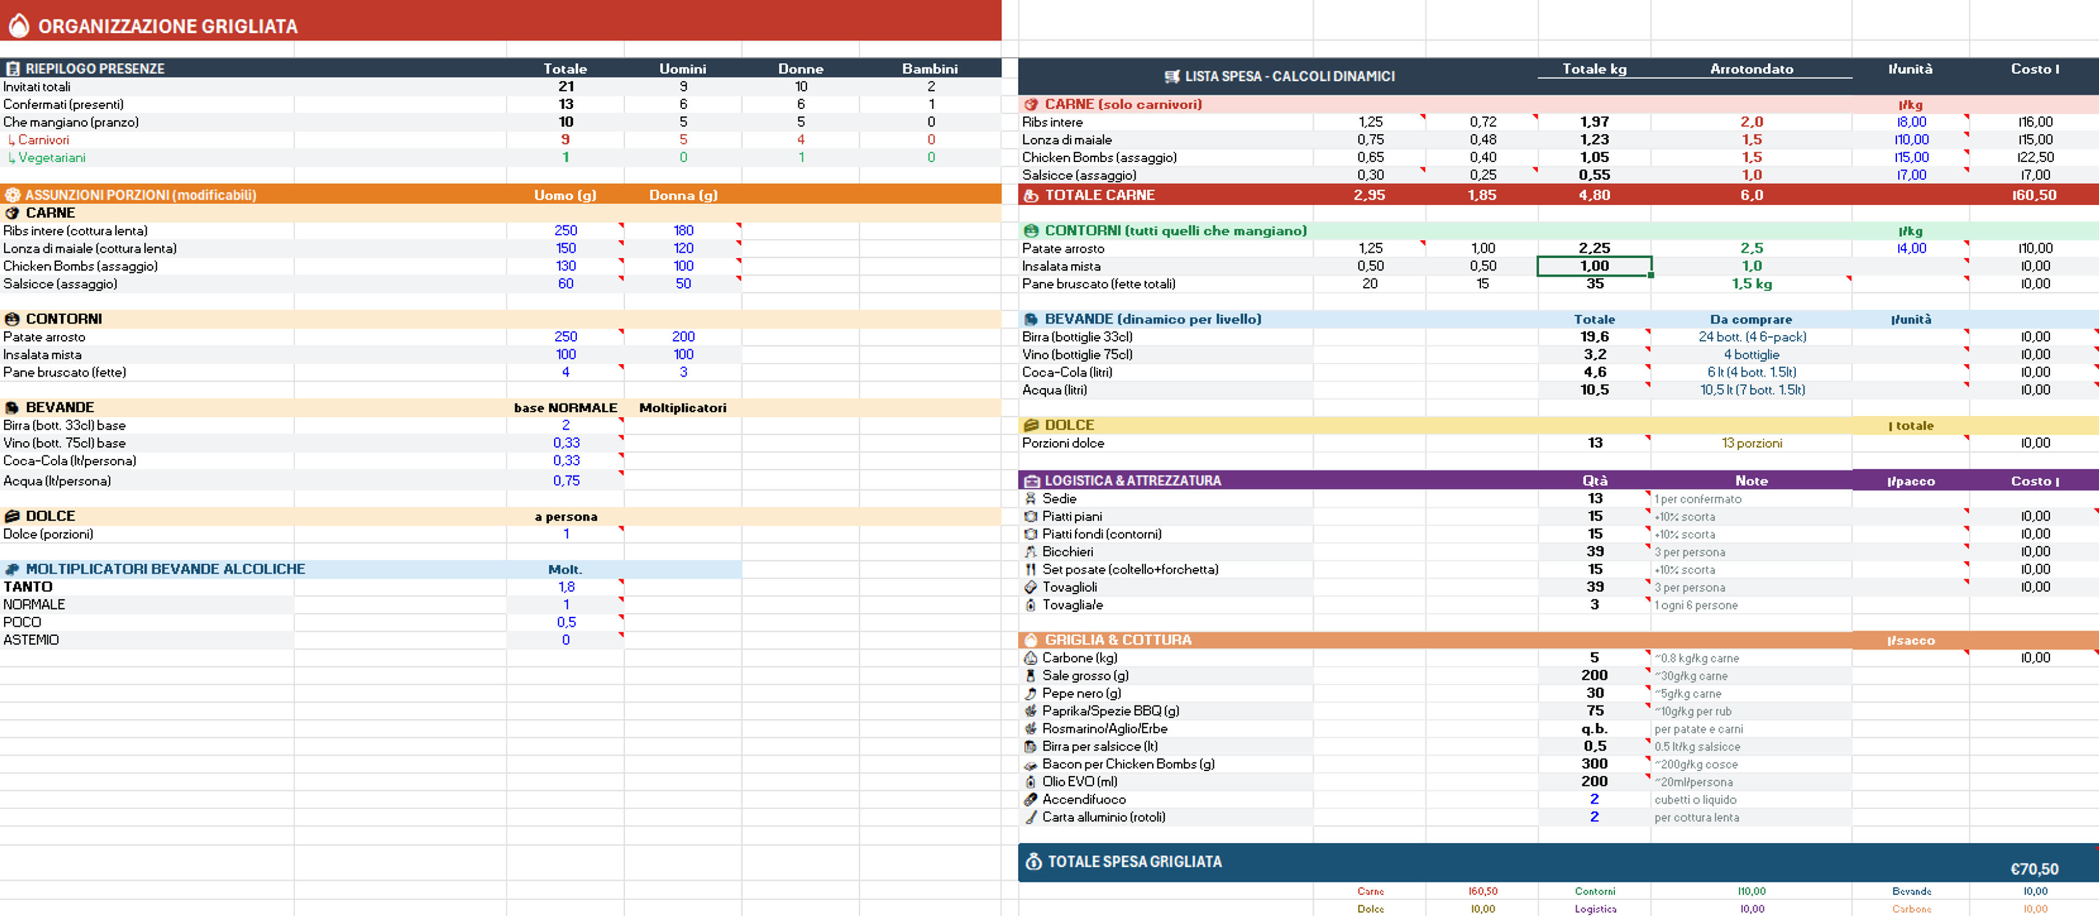Click the salt icon next to Sale grosso
Viewport: 2099px width, 916px height.
coord(1031,676)
